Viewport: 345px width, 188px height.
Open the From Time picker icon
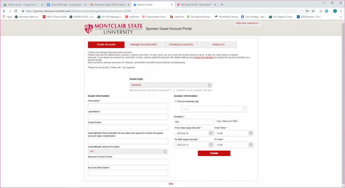pyautogui.click(x=250, y=133)
